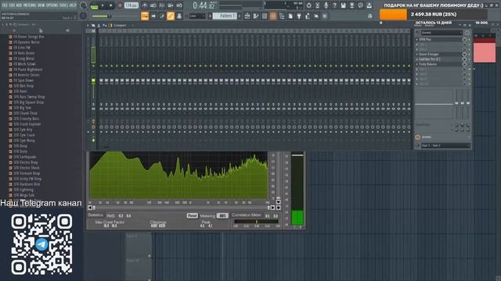Open the Playlist view icon

(x=247, y=16)
